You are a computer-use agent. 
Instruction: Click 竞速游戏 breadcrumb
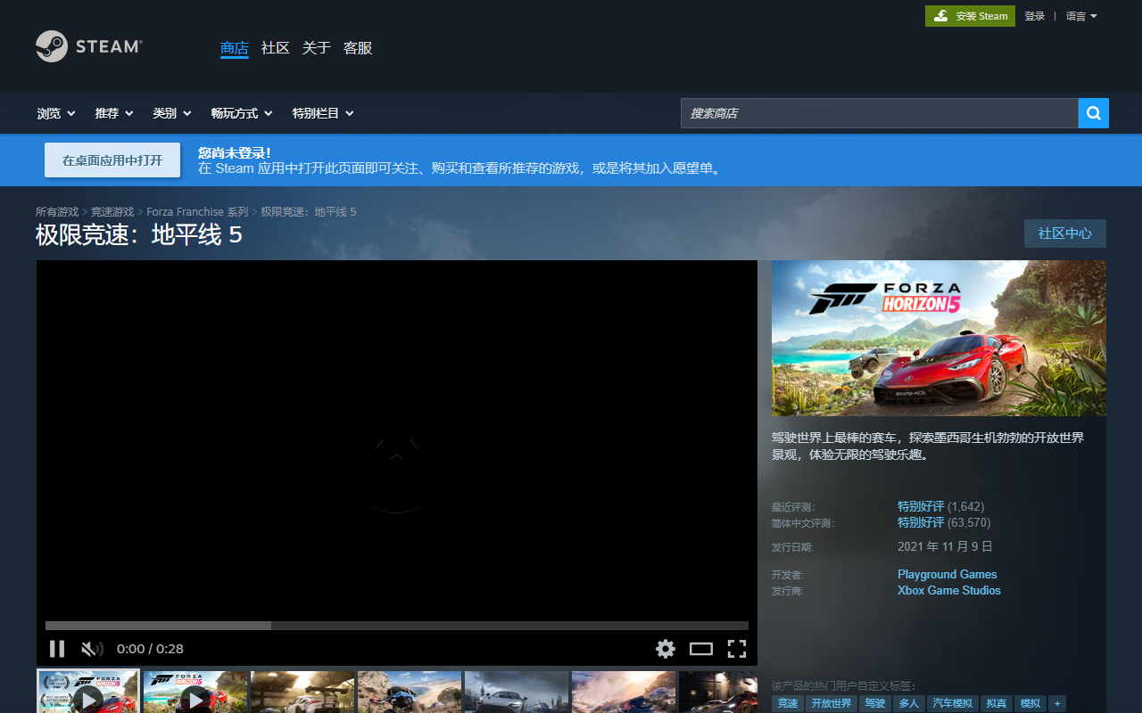click(112, 212)
